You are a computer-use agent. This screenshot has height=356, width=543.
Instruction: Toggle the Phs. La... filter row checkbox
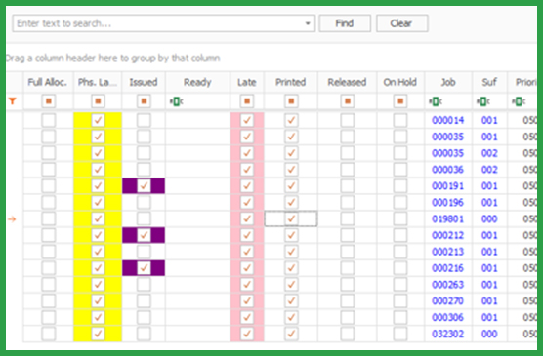(x=98, y=101)
